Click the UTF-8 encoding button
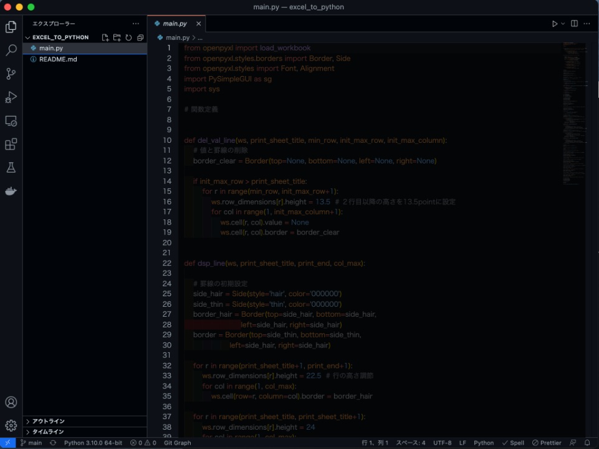The image size is (599, 449). coord(443,443)
